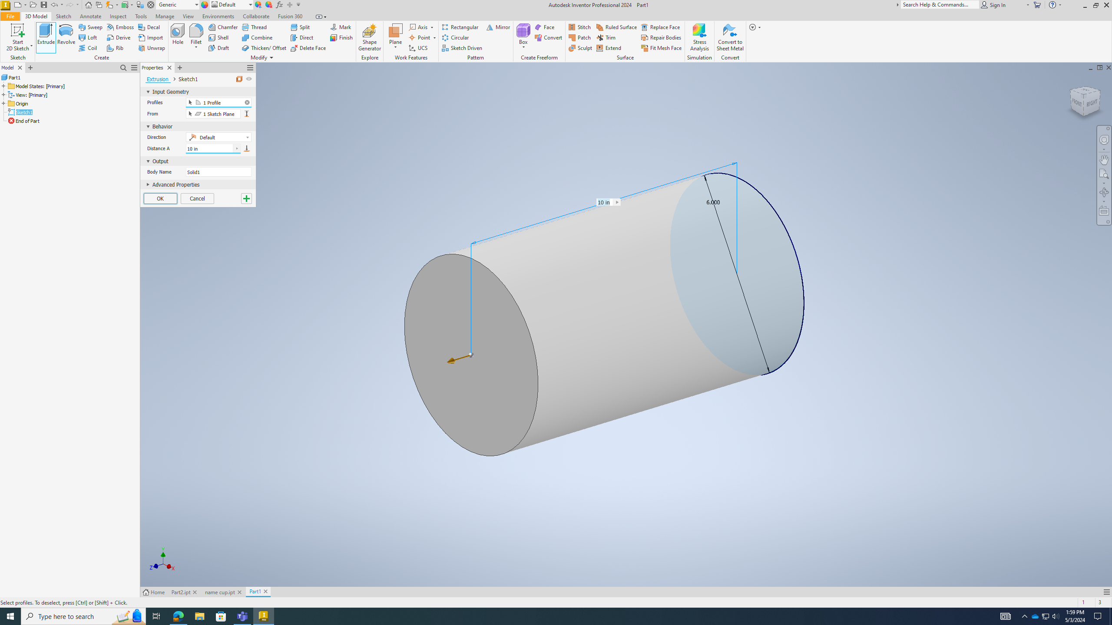Open Thicken/Offset tool
Viewport: 1112px width, 625px height.
[264, 48]
